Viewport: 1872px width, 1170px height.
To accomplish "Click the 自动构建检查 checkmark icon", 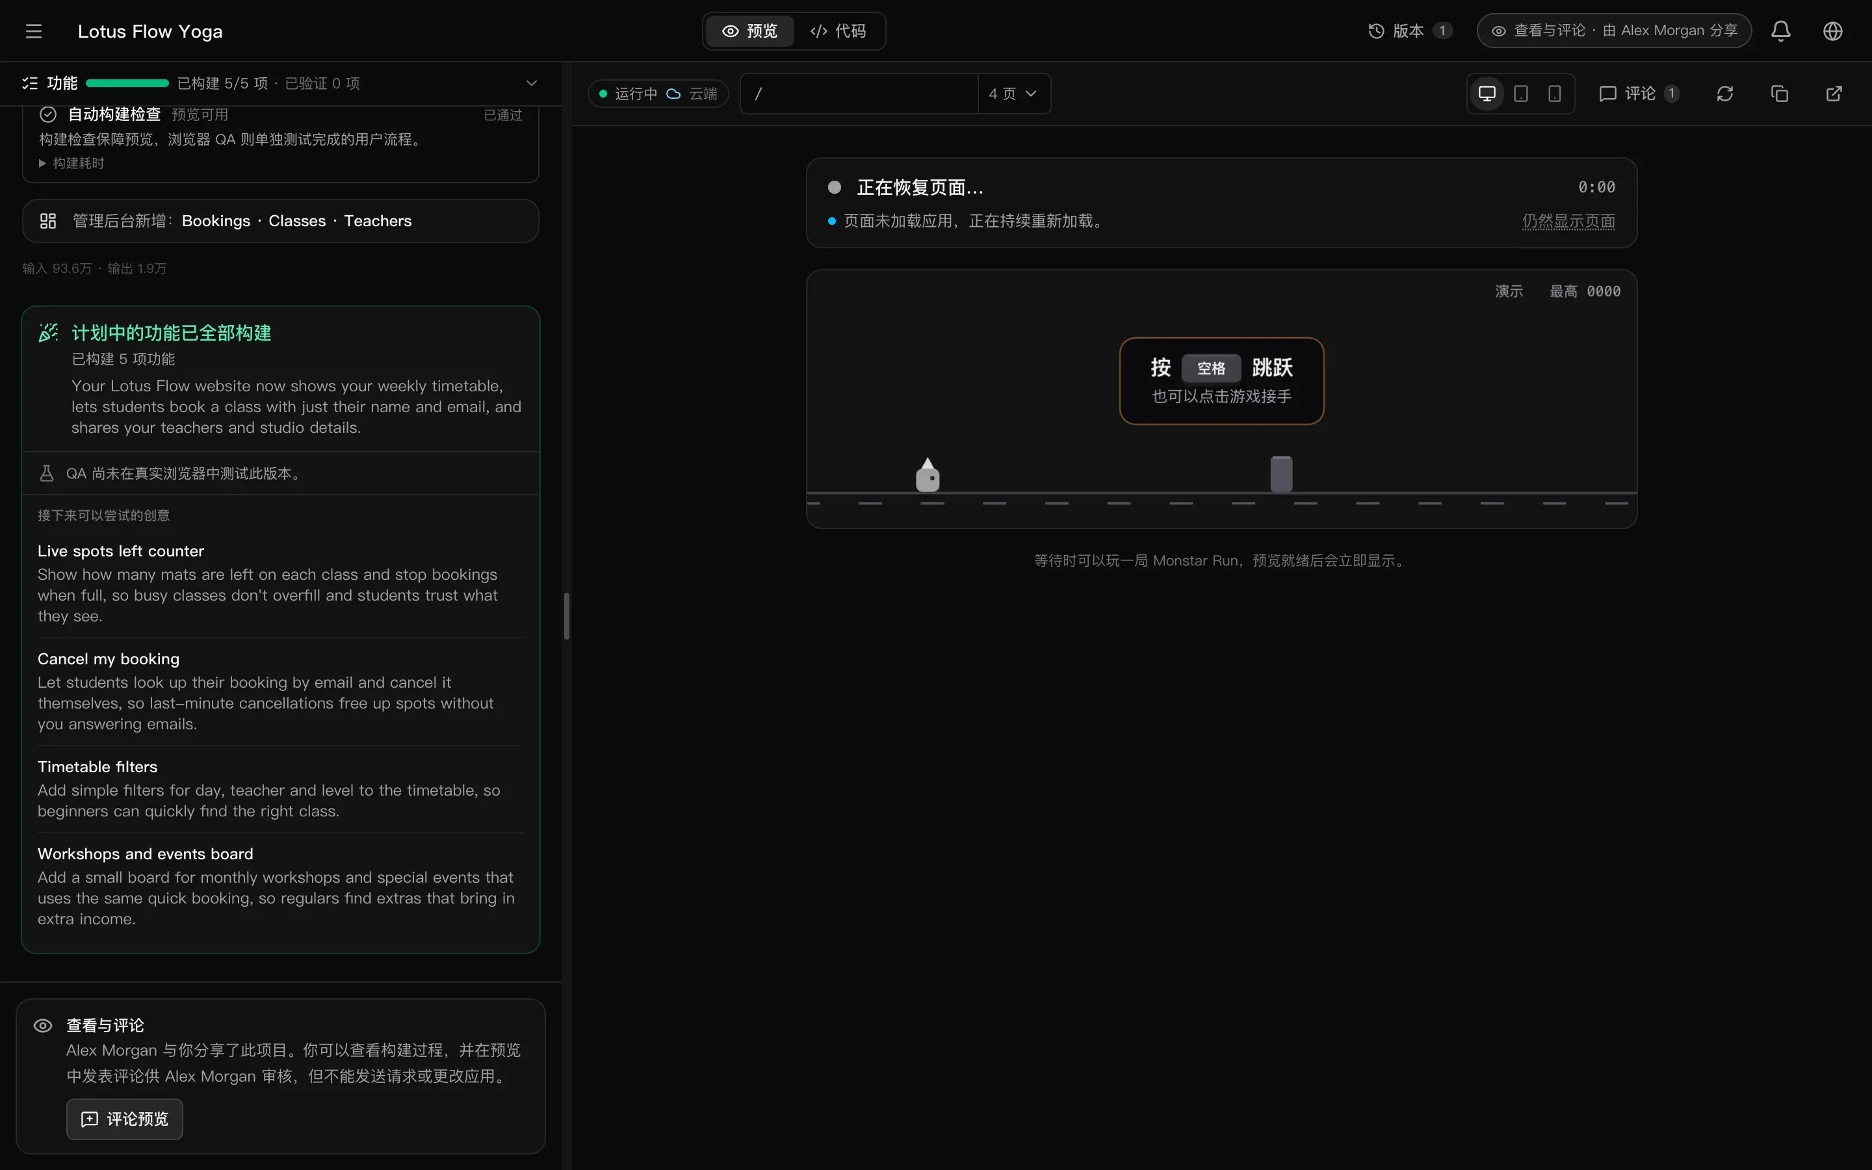I will [x=48, y=114].
